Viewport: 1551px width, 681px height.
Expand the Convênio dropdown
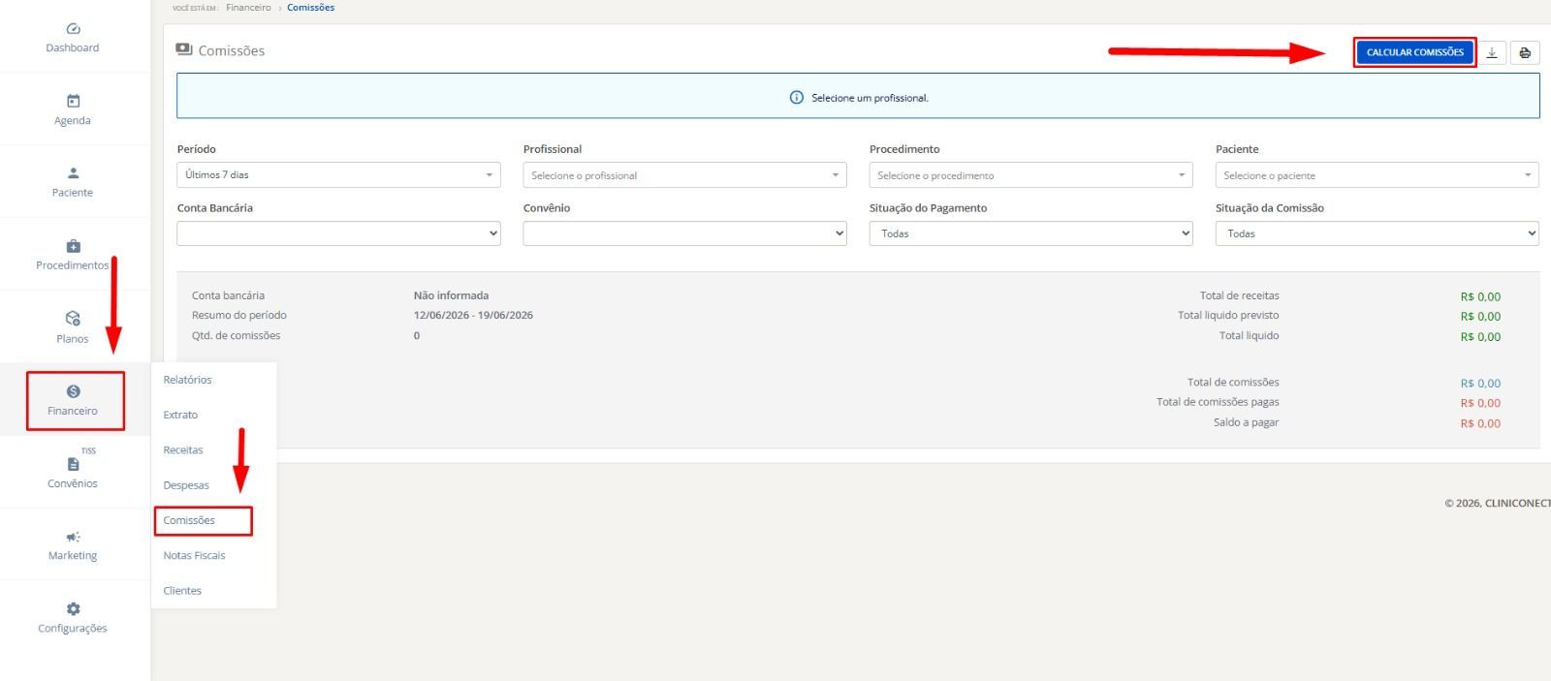[x=685, y=233]
